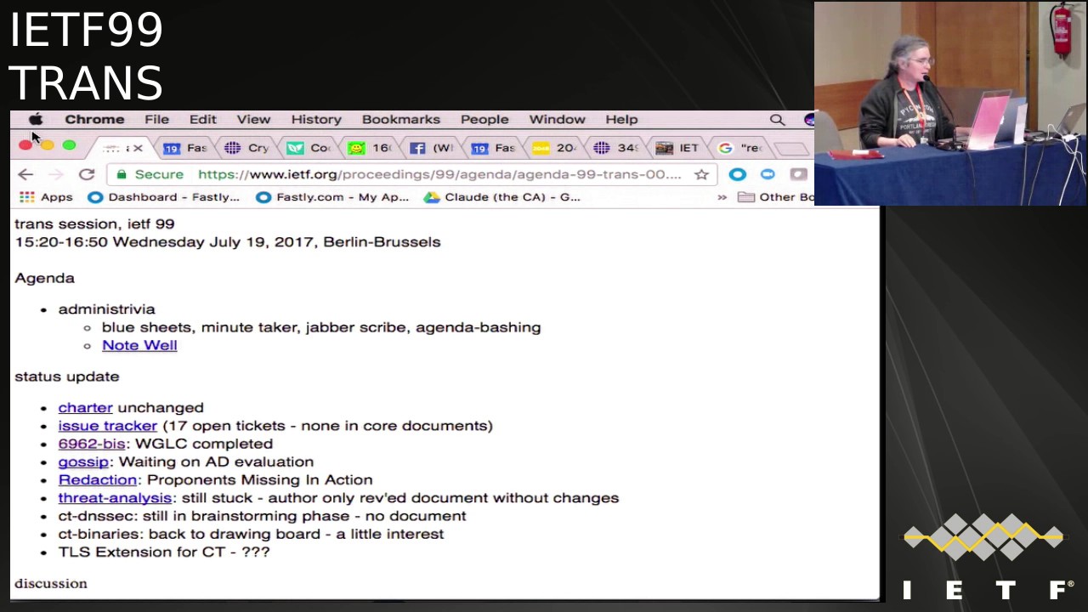Switch to the 'Cry' tab
Screen dimensions: 1088x612
[x=247, y=148]
